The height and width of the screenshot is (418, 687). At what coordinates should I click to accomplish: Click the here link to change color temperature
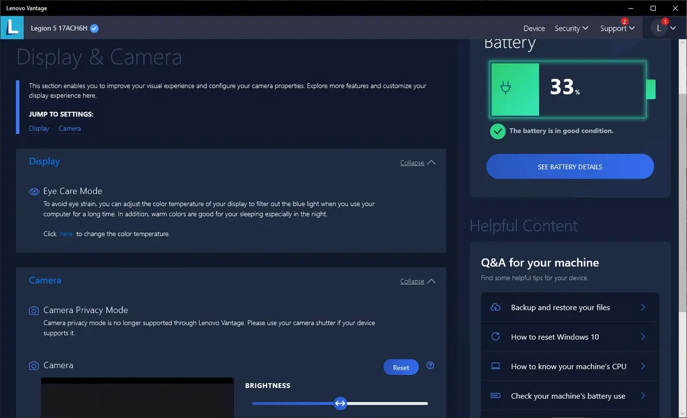point(66,234)
